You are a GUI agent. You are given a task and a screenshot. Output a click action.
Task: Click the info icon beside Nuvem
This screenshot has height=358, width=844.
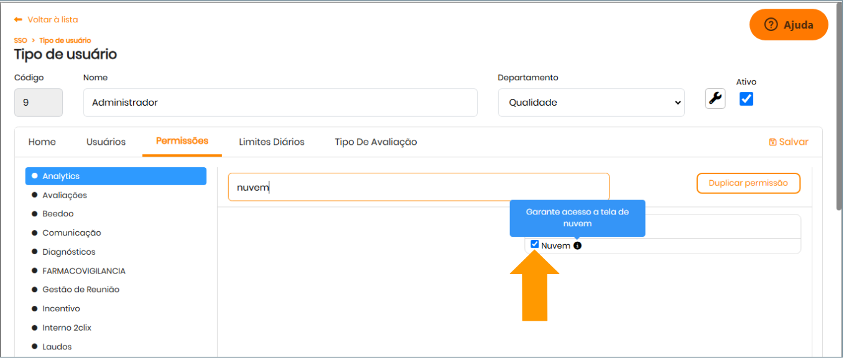(577, 246)
